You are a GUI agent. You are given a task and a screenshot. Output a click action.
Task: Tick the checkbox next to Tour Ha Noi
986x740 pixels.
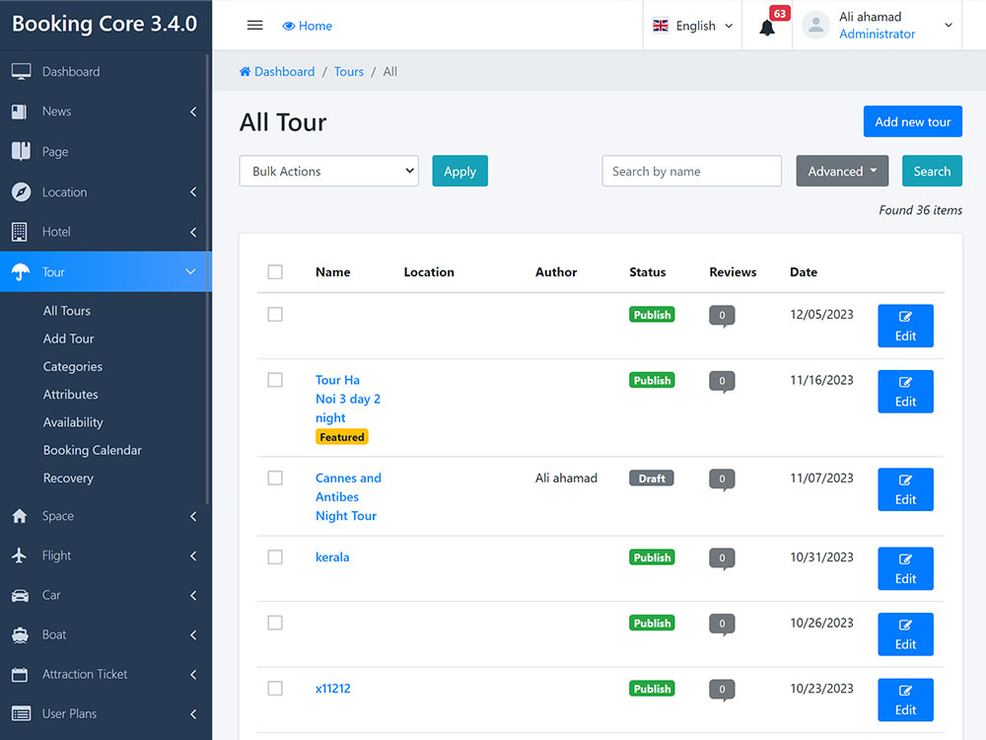(275, 381)
